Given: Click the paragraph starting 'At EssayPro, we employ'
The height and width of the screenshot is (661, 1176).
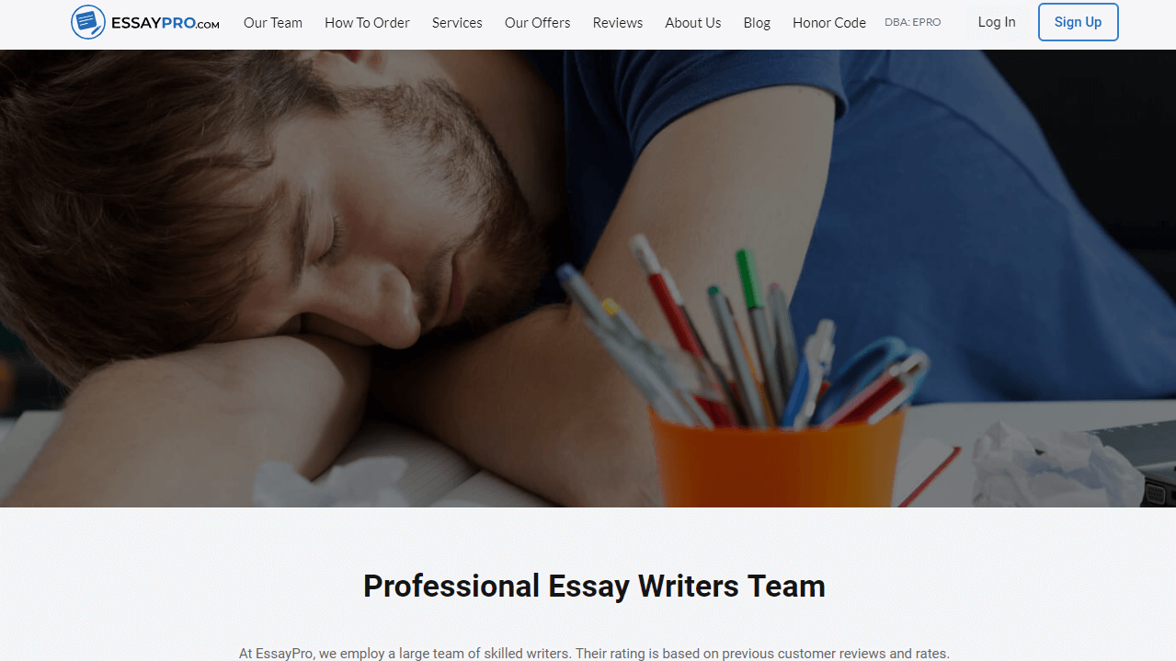Looking at the screenshot, I should point(594,654).
